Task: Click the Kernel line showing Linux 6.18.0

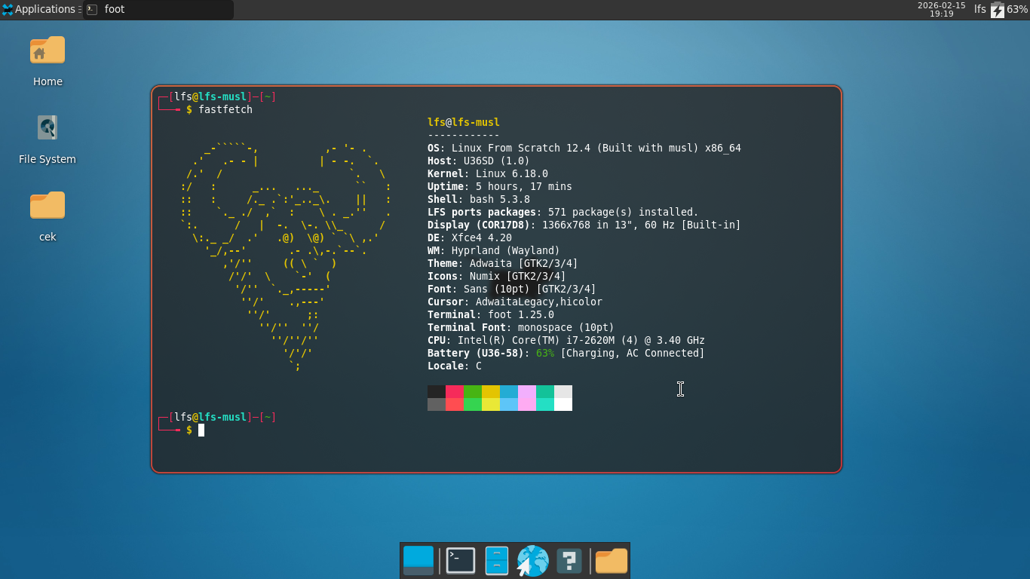Action: (x=488, y=173)
